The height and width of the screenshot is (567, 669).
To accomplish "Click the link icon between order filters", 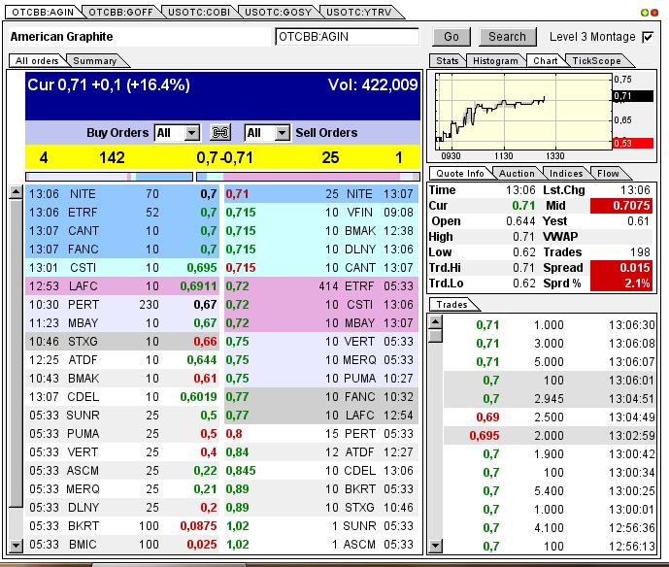I will pyautogui.click(x=221, y=133).
